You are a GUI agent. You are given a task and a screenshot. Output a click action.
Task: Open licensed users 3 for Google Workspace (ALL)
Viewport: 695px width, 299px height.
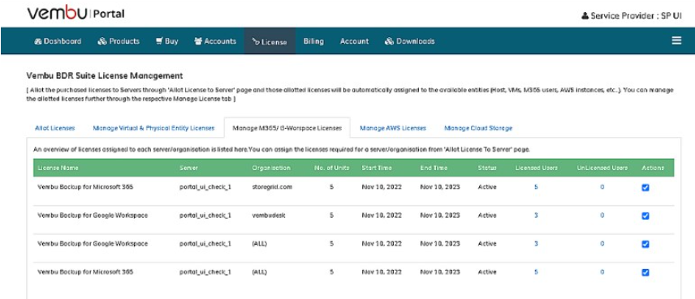536,244
